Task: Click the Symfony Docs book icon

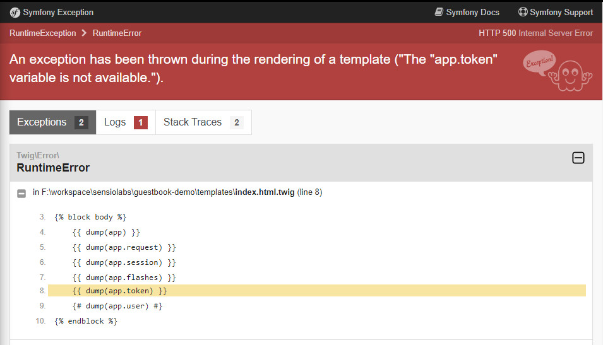Action: [439, 12]
